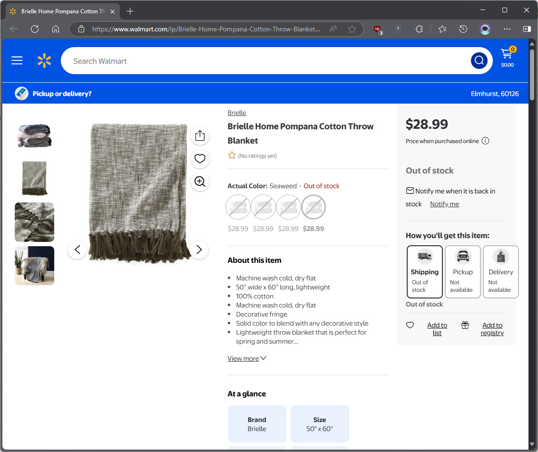Image resolution: width=538 pixels, height=452 pixels.
Task: Select the selected Seaweed color swatch
Action: pos(313,207)
